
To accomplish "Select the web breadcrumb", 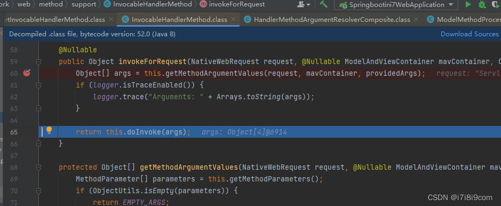I will pos(23,4).
